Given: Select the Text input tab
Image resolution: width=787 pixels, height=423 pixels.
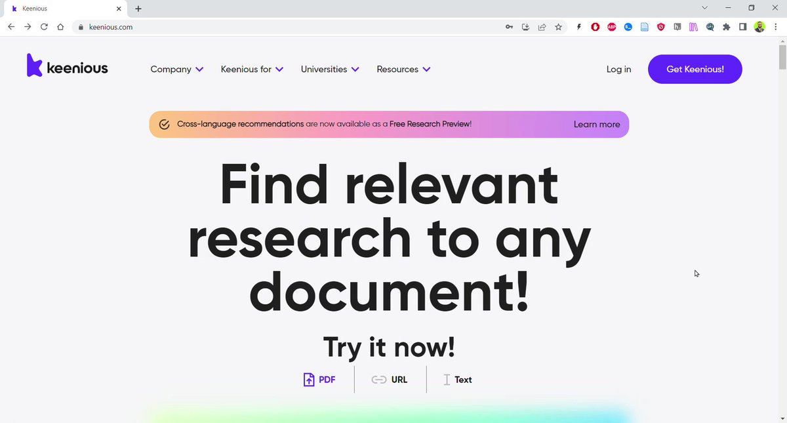Looking at the screenshot, I should click(x=457, y=379).
